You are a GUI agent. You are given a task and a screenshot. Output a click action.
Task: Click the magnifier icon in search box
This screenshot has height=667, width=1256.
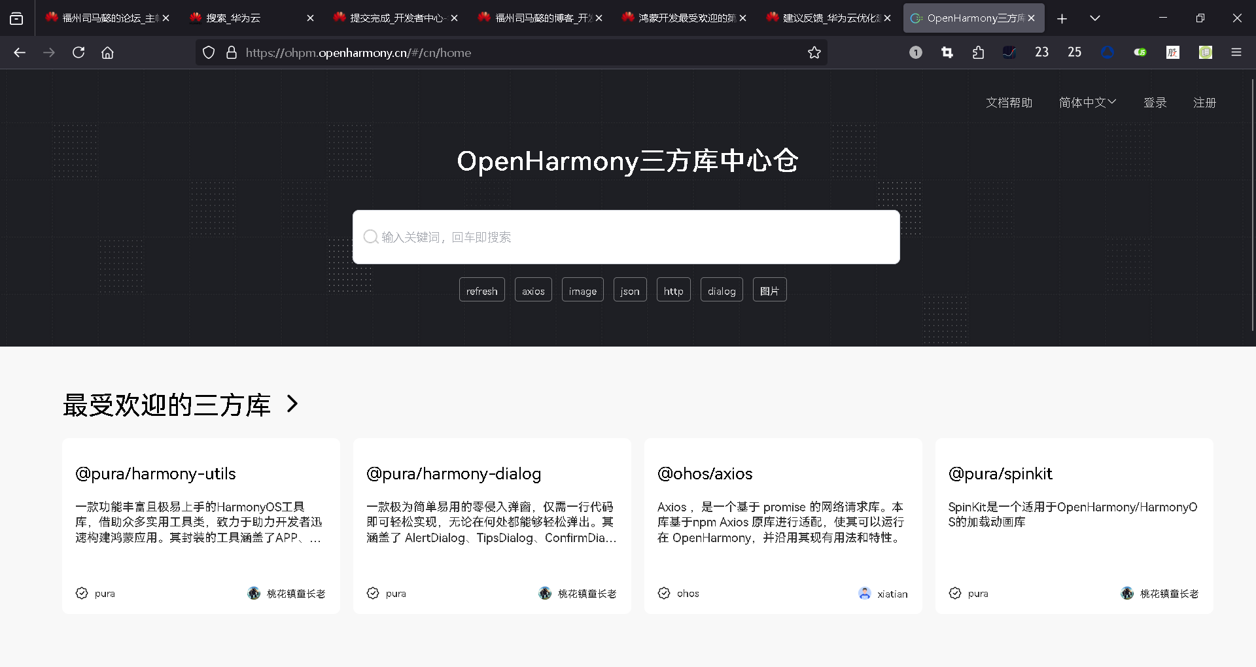(x=370, y=237)
